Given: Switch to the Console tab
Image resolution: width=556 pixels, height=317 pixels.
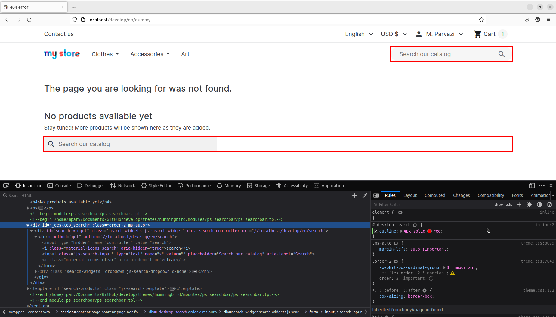Looking at the screenshot, I should point(59,185).
